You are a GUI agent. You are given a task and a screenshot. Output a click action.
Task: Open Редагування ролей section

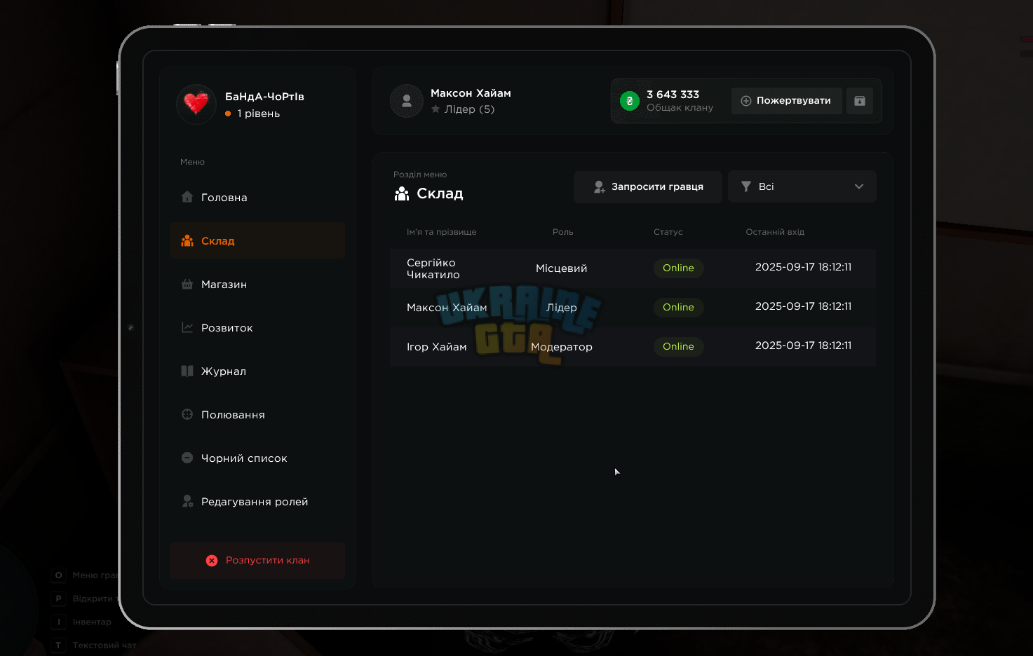[257, 501]
